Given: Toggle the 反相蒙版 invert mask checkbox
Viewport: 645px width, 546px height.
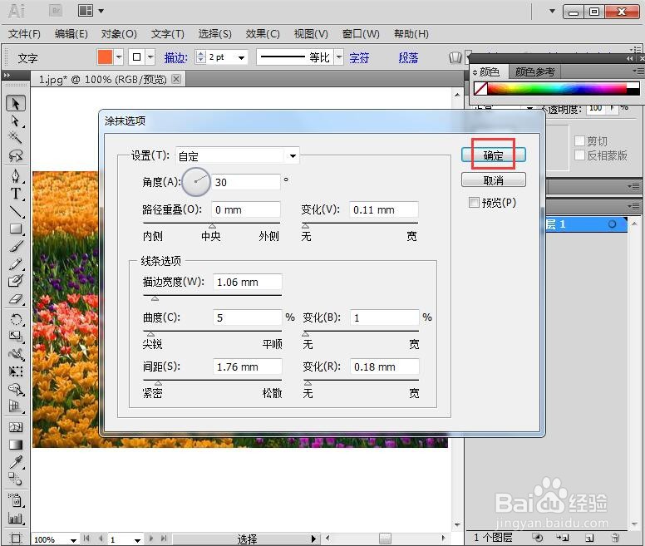Looking at the screenshot, I should point(579,155).
